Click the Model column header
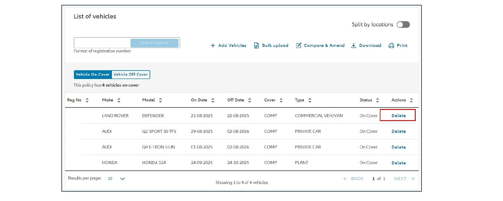The image size is (503, 201). (148, 100)
